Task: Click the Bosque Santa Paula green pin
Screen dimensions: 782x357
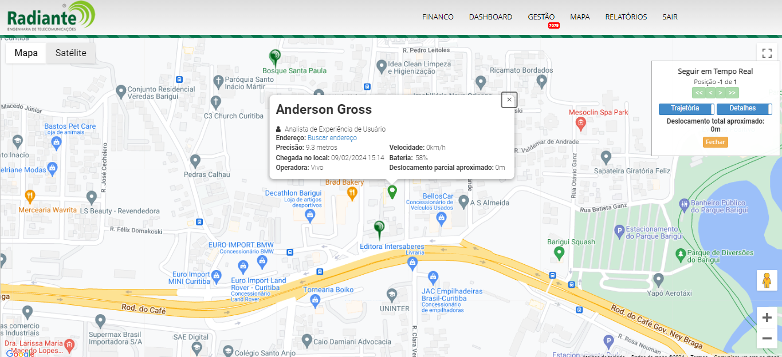Action: (x=275, y=57)
